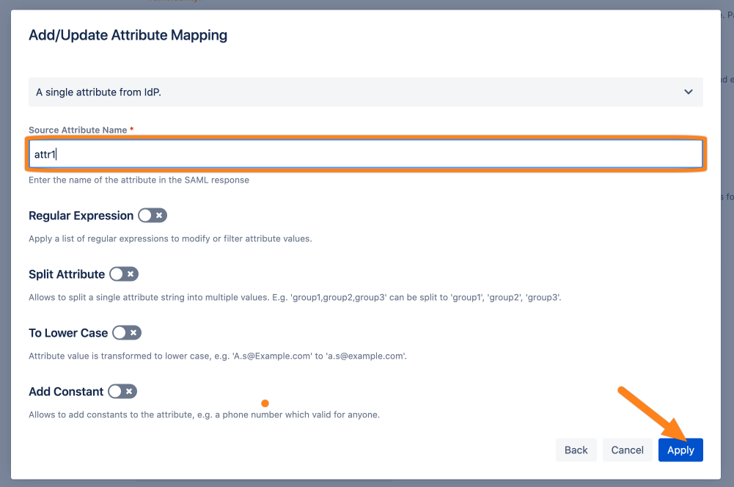Viewport: 734px width, 487px height.
Task: Toggle the To Lower Case switch
Action: [x=126, y=333]
